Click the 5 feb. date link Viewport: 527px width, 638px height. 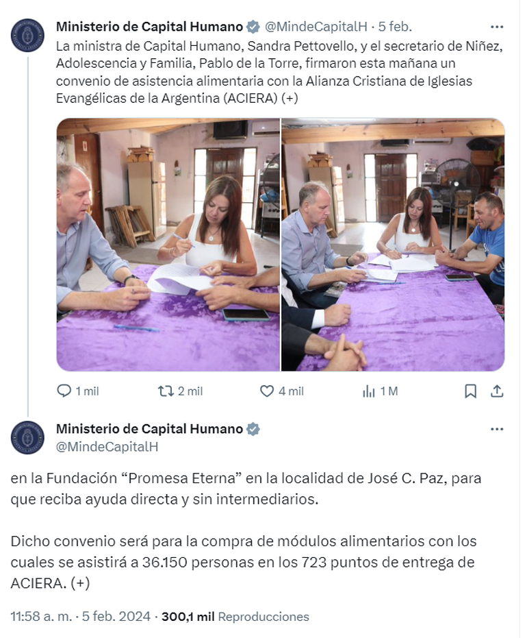(x=395, y=27)
